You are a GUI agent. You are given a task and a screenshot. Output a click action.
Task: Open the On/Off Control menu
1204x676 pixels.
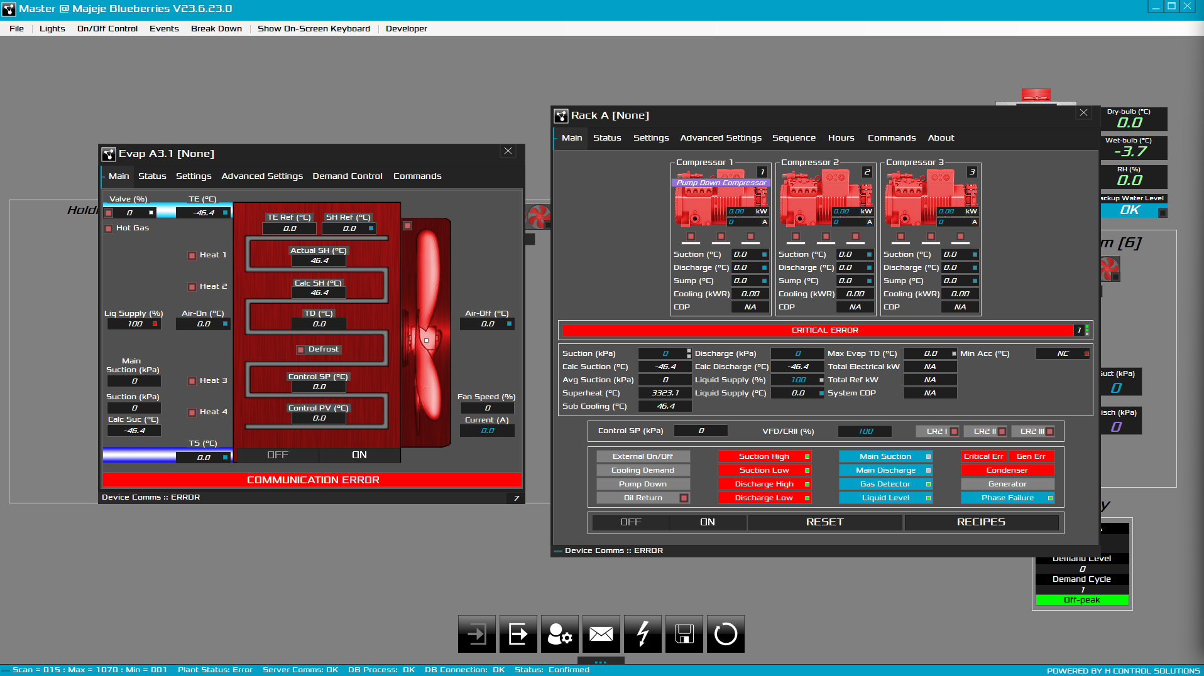[107, 29]
